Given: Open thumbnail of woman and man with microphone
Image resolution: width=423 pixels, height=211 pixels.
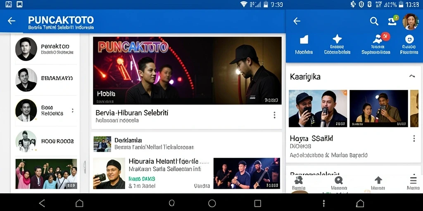Looking at the screenshot, I should tap(379, 108).
